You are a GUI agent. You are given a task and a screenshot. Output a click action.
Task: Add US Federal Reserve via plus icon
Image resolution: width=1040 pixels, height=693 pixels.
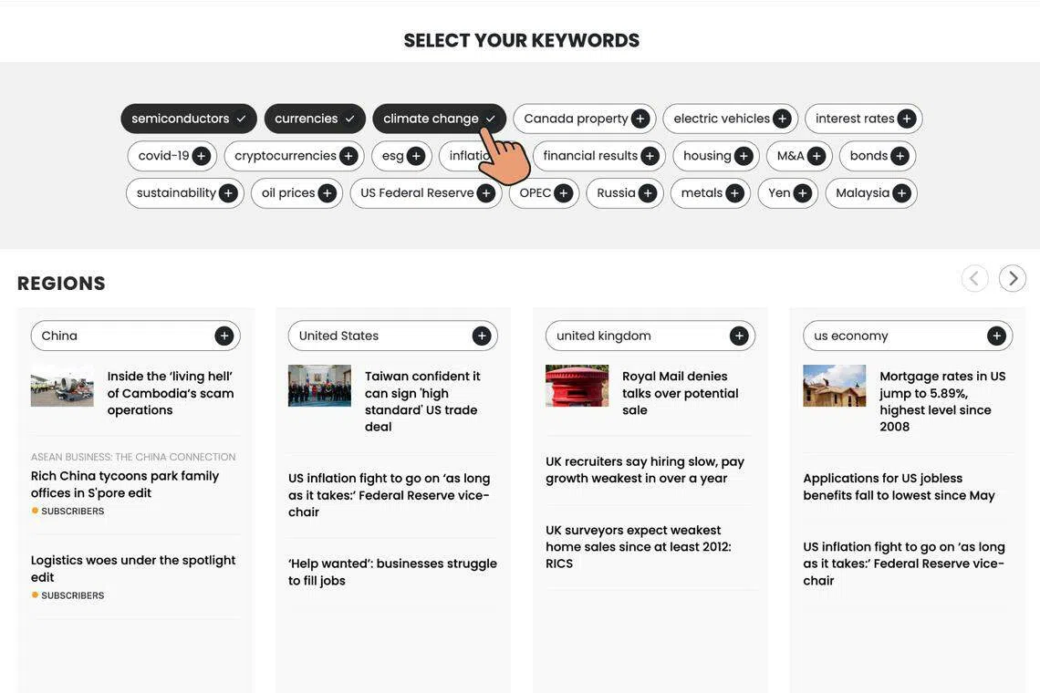tap(486, 193)
